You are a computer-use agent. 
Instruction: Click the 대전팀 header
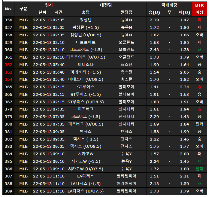(106, 5)
